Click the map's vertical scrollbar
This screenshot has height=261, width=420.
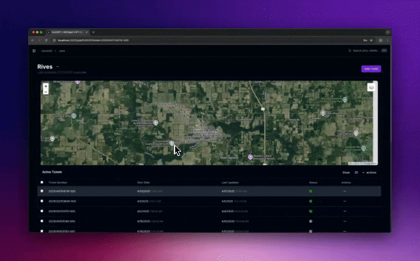[375, 122]
